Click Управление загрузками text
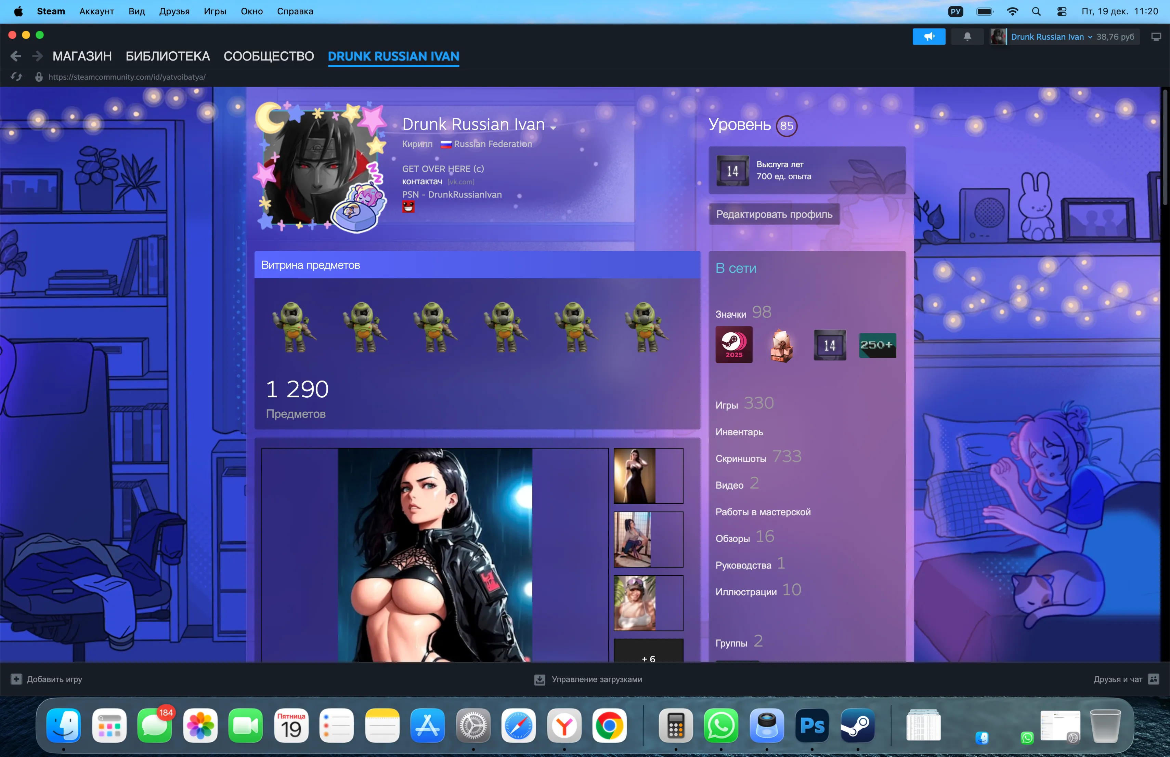Screen dimensions: 1170x757 coord(596,679)
